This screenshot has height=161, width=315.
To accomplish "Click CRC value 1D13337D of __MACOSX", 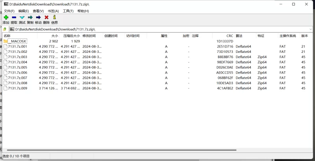I will (225, 42).
